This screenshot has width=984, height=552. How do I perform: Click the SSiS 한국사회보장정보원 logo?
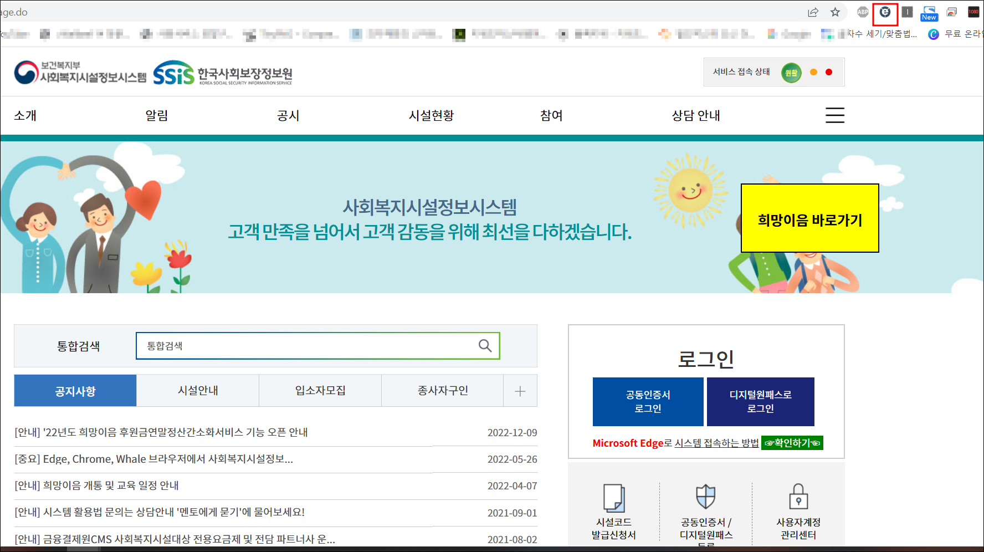pos(223,73)
